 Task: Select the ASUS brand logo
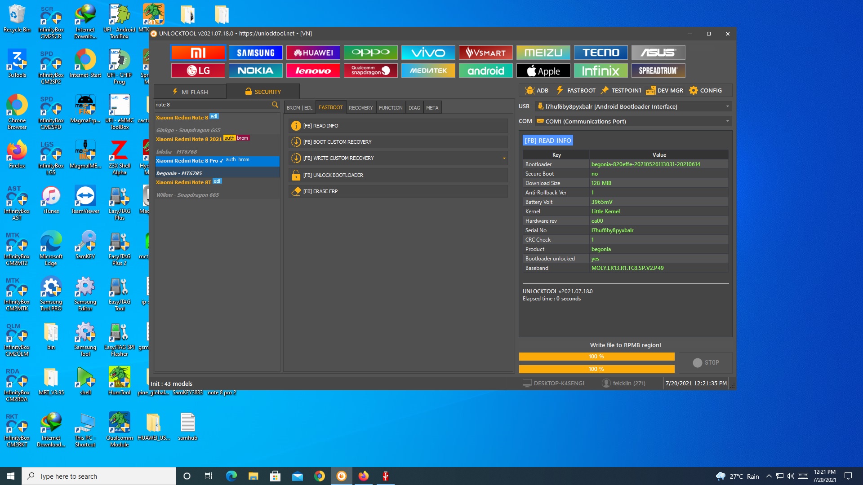(658, 53)
